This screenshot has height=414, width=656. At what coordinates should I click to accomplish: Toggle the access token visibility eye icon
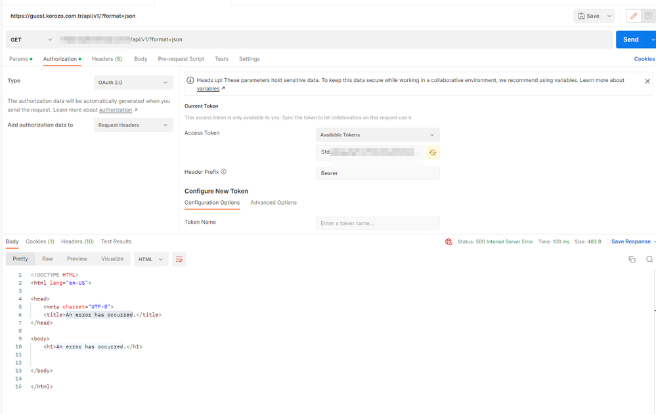pyautogui.click(x=433, y=153)
